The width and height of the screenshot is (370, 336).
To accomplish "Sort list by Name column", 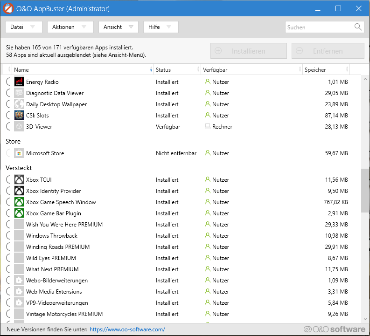I will coord(83,70).
